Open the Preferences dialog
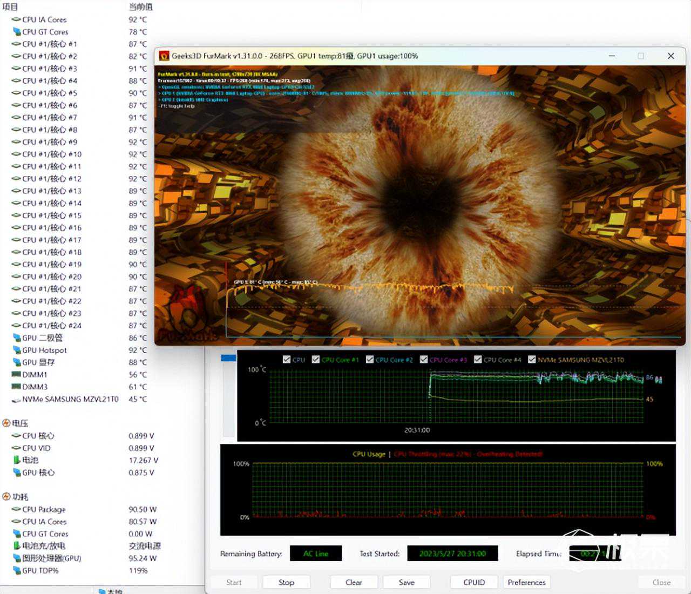 click(526, 582)
